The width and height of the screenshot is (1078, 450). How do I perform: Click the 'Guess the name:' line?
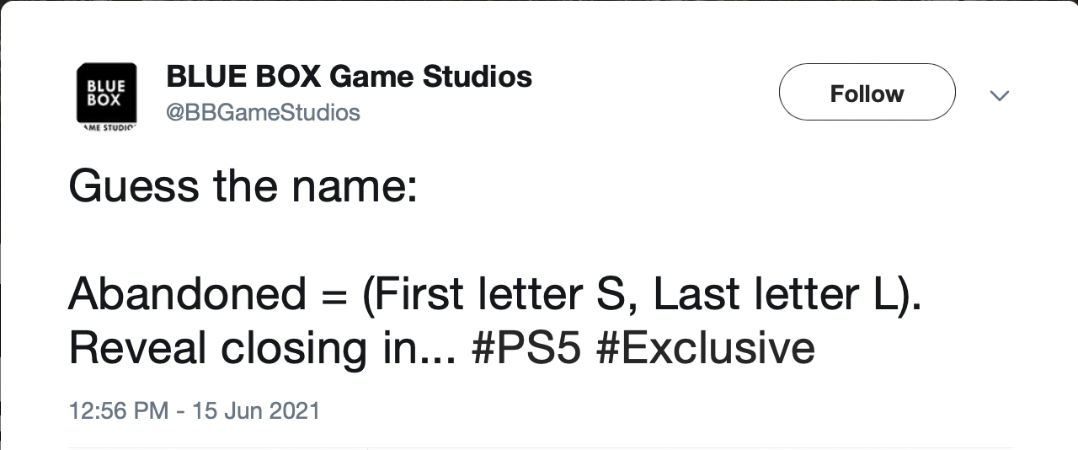(x=243, y=186)
